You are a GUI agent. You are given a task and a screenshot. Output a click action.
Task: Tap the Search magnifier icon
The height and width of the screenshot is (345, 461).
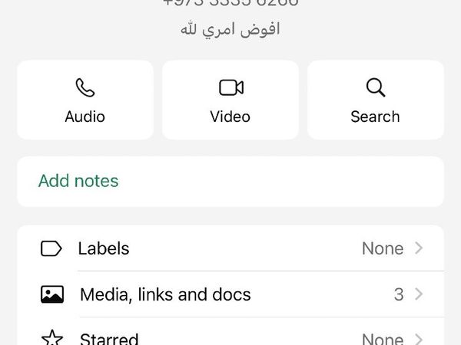pyautogui.click(x=376, y=87)
